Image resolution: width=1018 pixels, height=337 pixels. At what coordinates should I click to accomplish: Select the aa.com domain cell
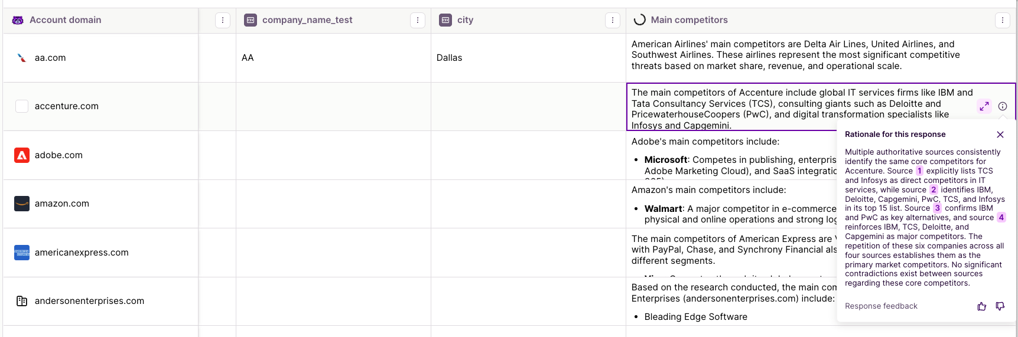click(100, 58)
